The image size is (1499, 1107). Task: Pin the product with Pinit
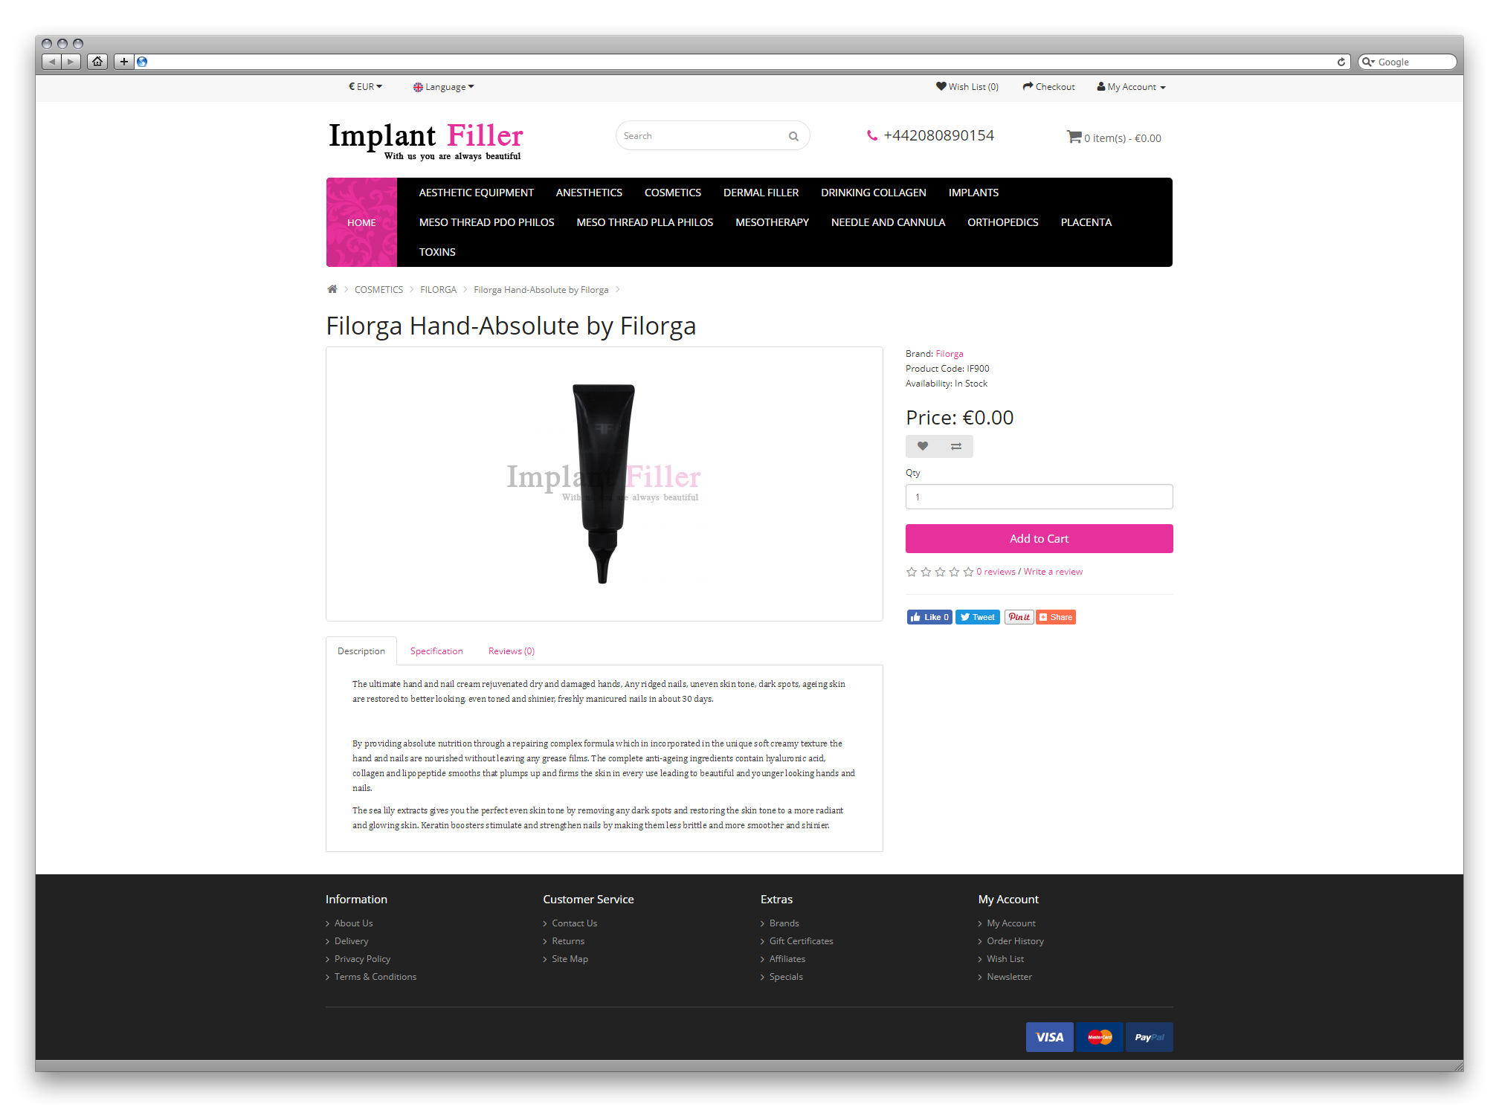[x=1019, y=617]
